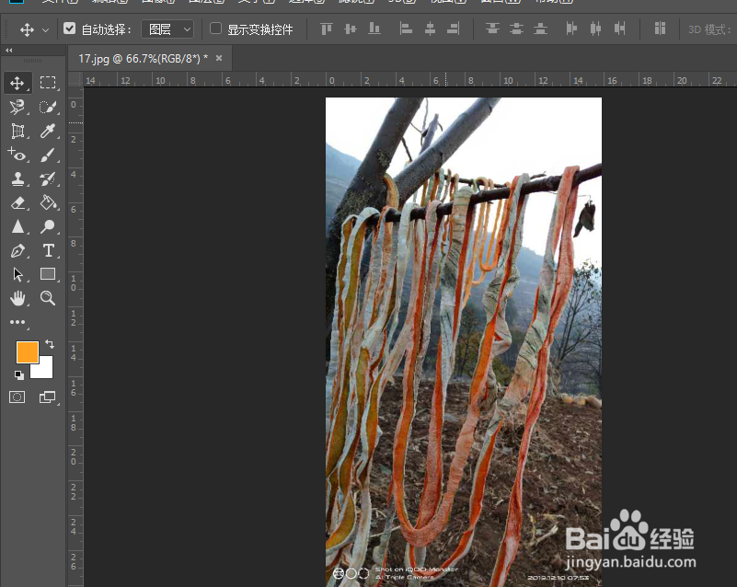Close the 17.jpg document tab
Screen dimensions: 737x587
click(x=219, y=58)
